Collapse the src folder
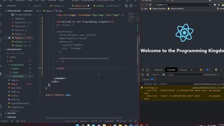Viewport: 224px width, 126px height. tap(8, 61)
